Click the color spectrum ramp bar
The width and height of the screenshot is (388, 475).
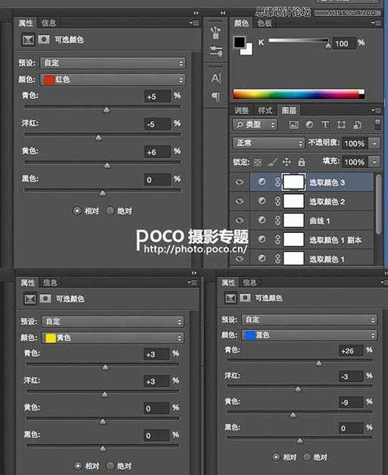pyautogui.click(x=299, y=94)
